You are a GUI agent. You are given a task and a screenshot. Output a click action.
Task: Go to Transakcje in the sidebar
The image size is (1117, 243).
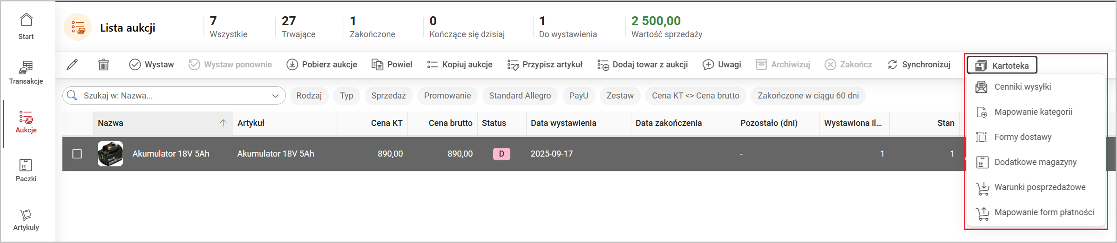26,72
